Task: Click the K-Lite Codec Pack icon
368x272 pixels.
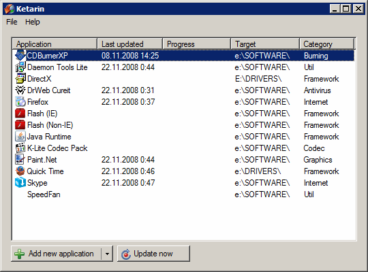Action: tap(20, 148)
